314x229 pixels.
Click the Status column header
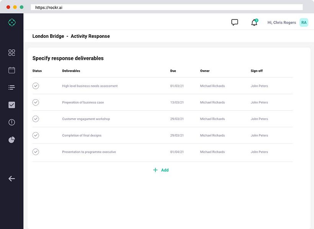pyautogui.click(x=37, y=71)
